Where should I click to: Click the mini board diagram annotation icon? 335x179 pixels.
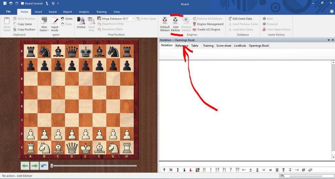(x=197, y=170)
